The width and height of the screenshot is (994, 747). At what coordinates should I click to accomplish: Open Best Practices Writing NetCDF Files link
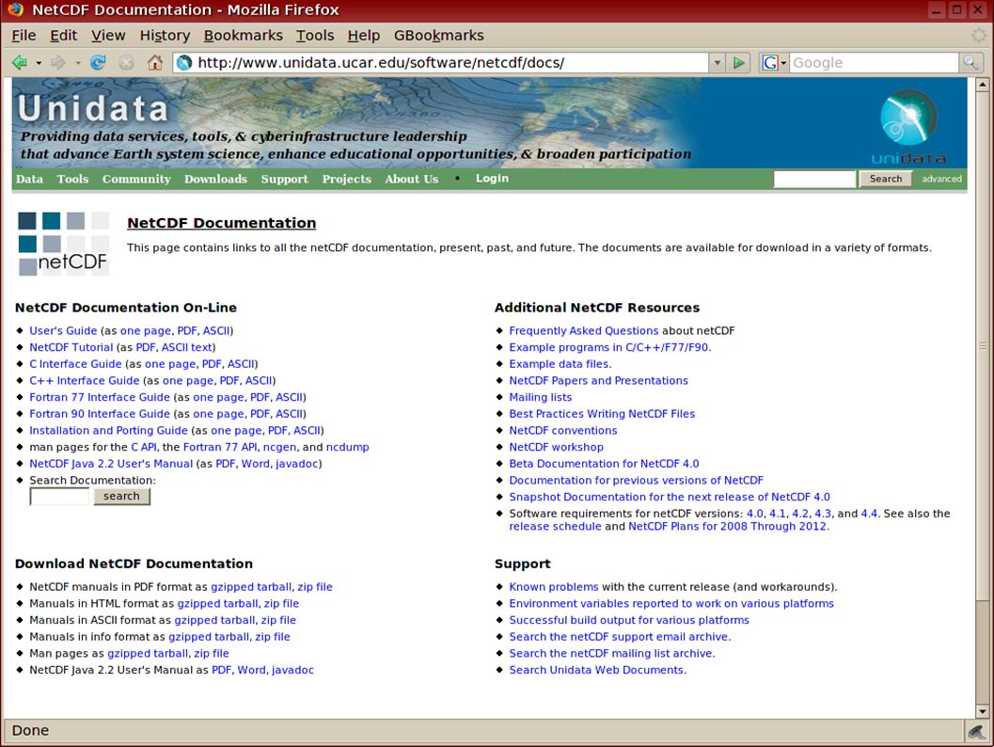click(602, 413)
